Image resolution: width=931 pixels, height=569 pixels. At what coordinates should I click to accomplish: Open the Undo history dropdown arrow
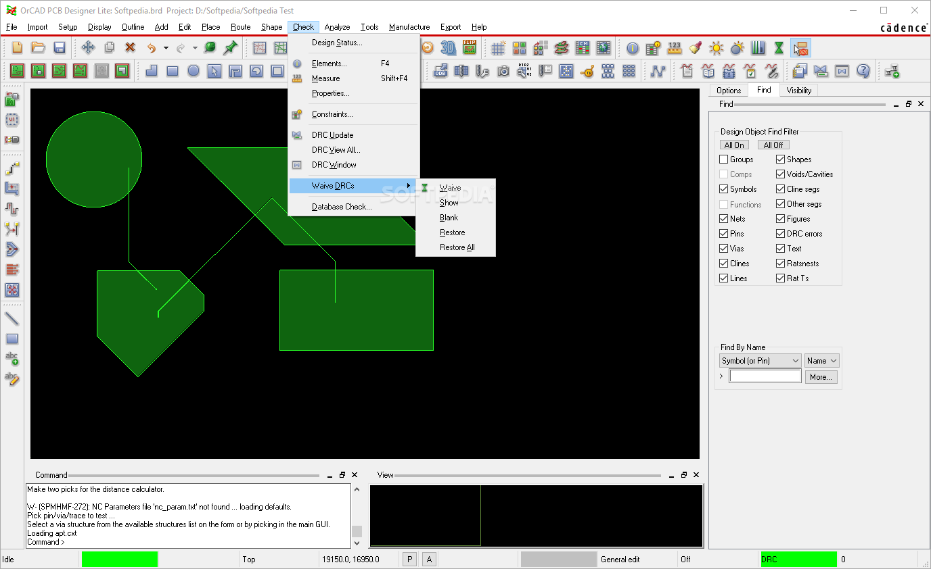pos(166,48)
